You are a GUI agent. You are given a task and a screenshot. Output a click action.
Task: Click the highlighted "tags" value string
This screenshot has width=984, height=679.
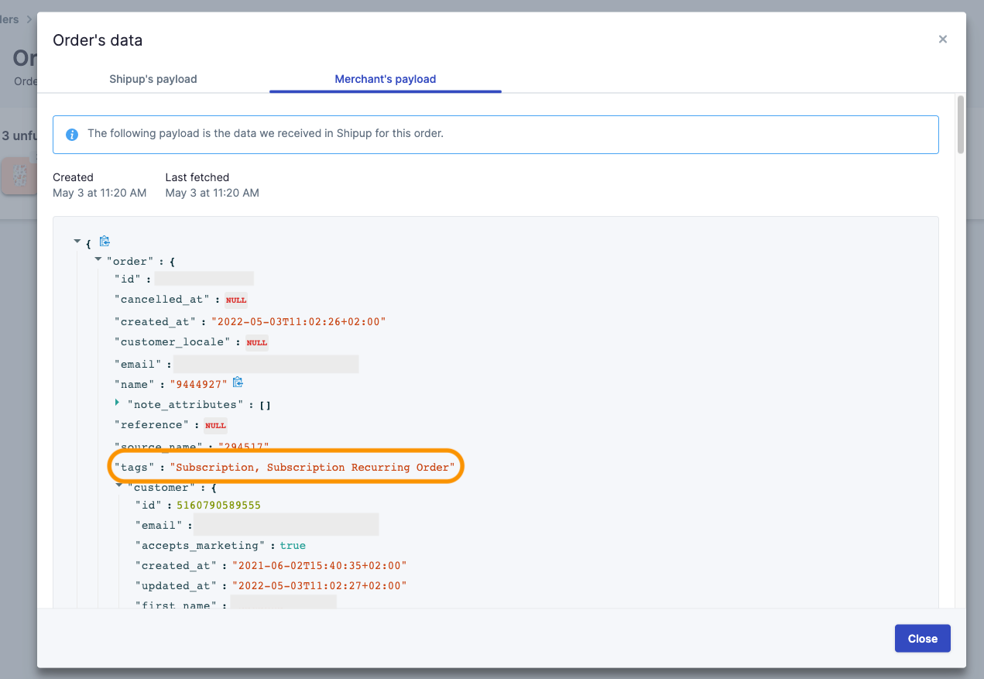tap(312, 468)
